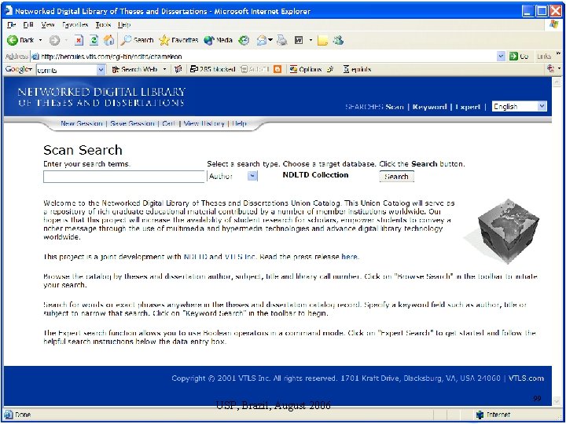Click the Networked Digital Library header logo
566x424 pixels.
101,97
